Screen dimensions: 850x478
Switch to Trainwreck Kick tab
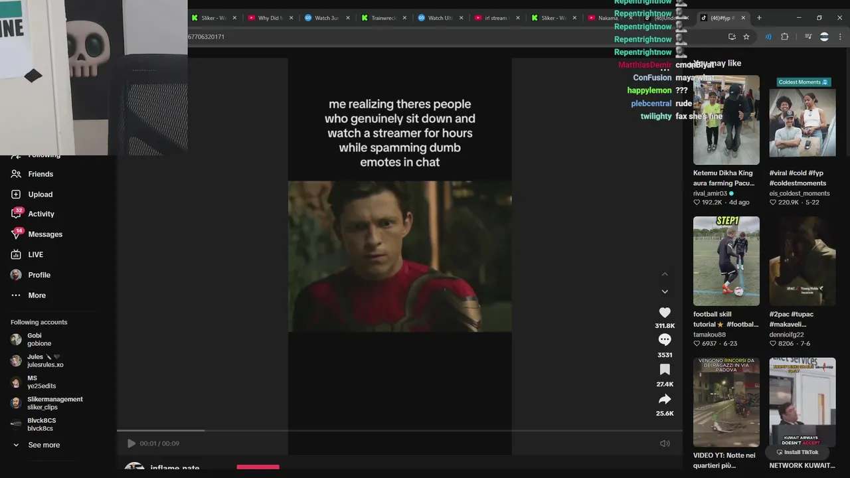point(383,18)
